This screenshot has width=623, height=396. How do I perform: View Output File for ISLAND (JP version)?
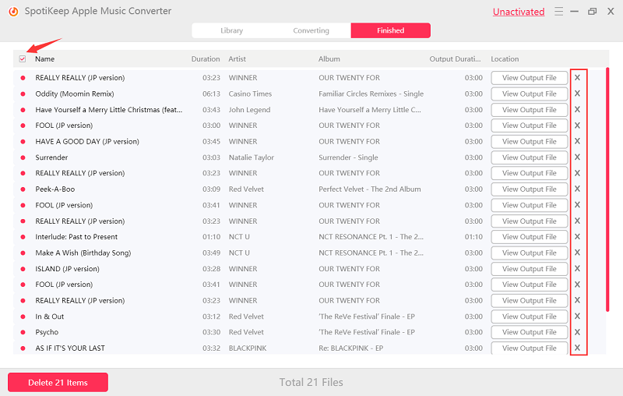point(530,269)
